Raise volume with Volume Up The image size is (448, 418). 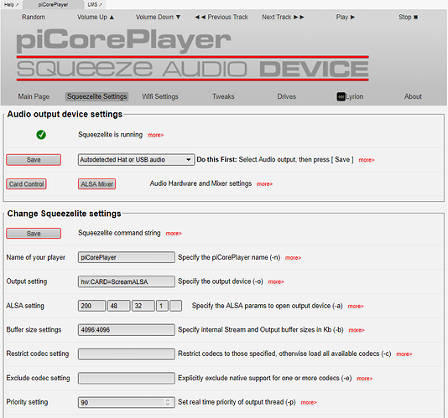point(96,17)
